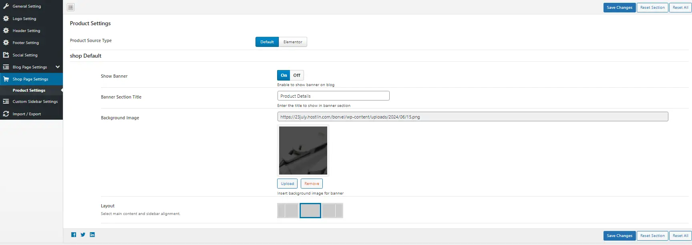Turn Show Banner off
692x245 pixels.
click(297, 75)
